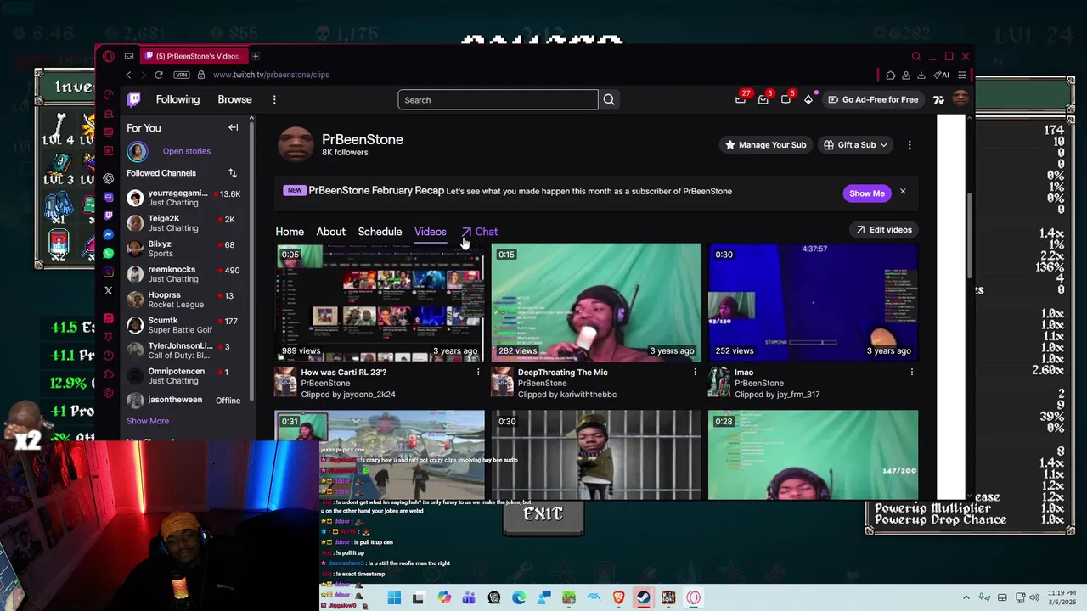Open the Twitch inbox tray with 5 badge
This screenshot has height=611, width=1087.
pos(763,99)
